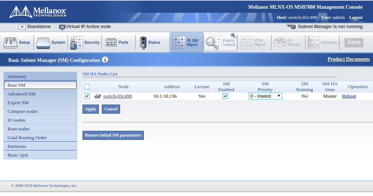Screen dimensions: 373x196
Task: Click Restore initial SM parameters
Action: [x=113, y=135]
